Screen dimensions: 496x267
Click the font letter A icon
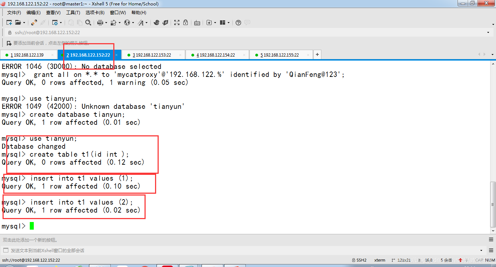[x=141, y=22]
